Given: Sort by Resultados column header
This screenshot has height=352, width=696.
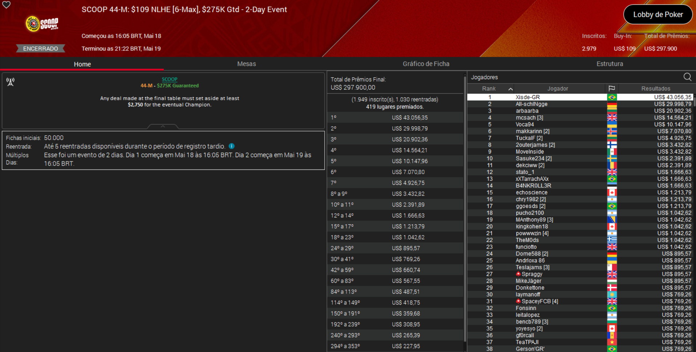Looking at the screenshot, I should click(x=656, y=89).
